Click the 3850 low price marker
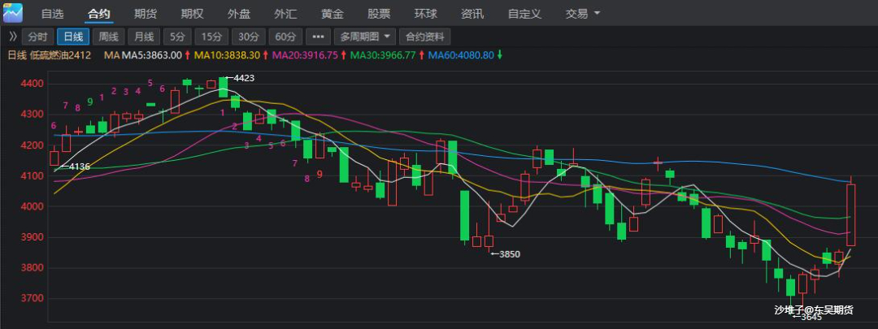 [x=505, y=254]
